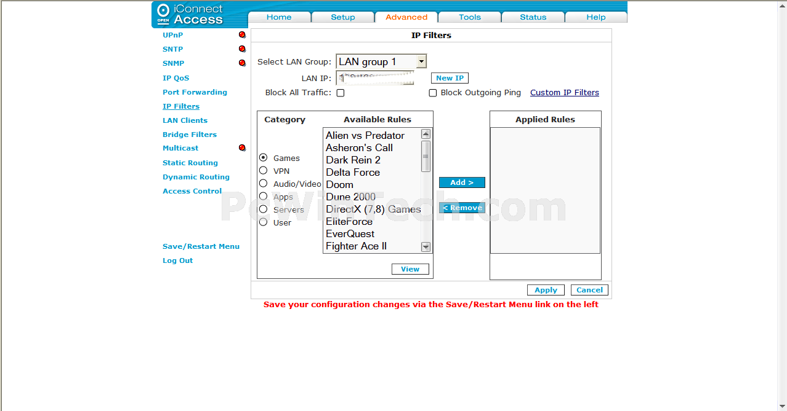Click the red icon beside UPnP
The height and width of the screenshot is (411, 787).
point(242,35)
